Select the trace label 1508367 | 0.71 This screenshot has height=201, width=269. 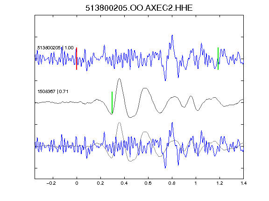pos(53,92)
